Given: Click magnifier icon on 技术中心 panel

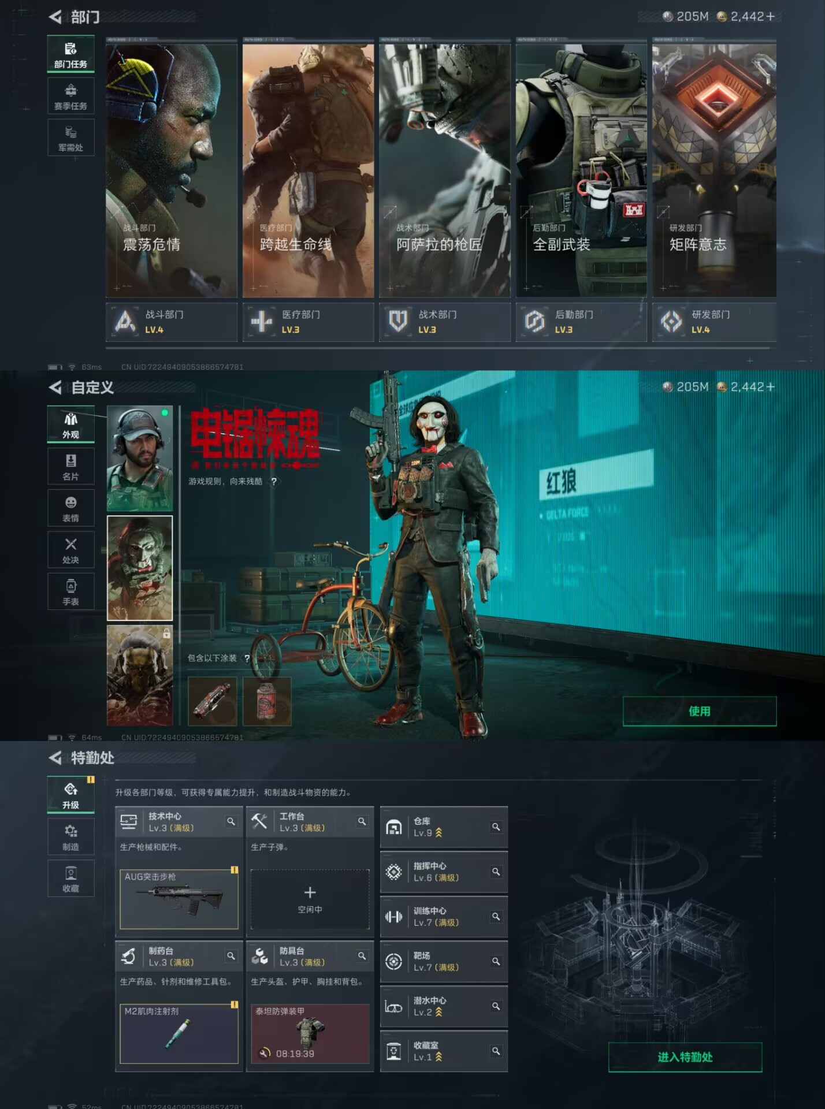Looking at the screenshot, I should [231, 821].
